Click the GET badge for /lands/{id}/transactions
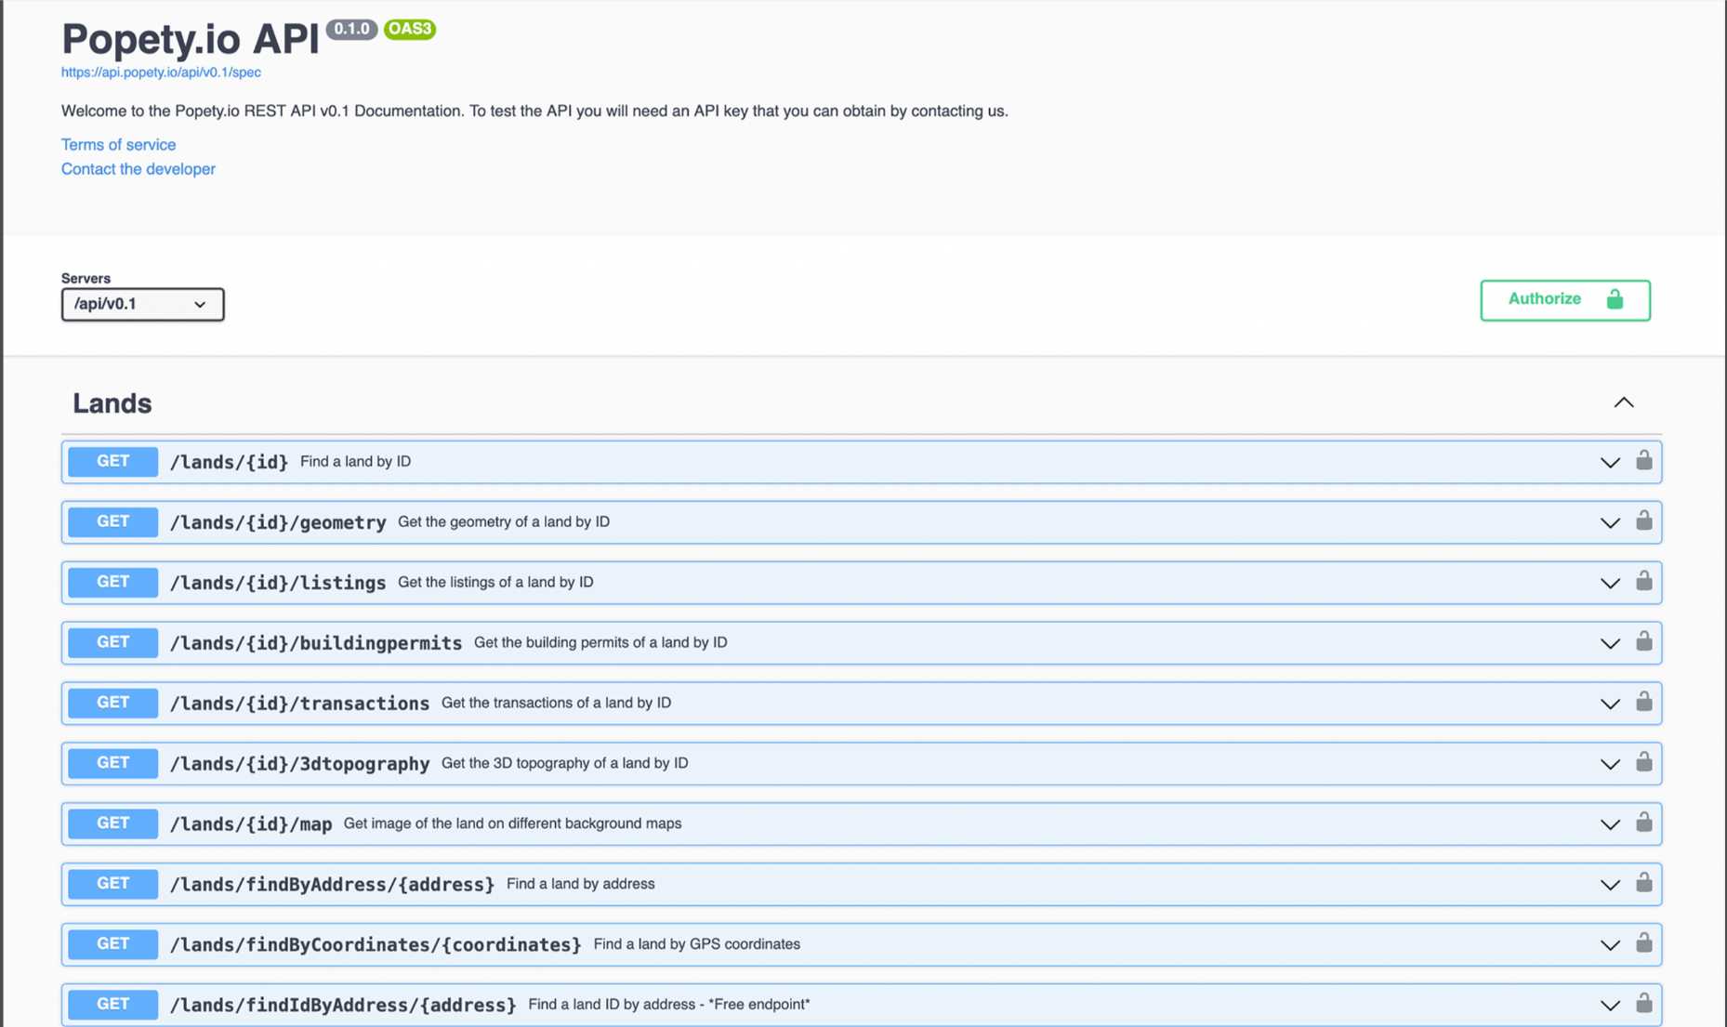 pos(112,703)
